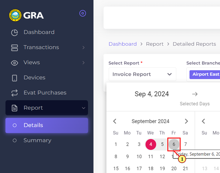This screenshot has height=173, width=220.
Task: Expand the Views submenu chevron
Action: [83, 63]
